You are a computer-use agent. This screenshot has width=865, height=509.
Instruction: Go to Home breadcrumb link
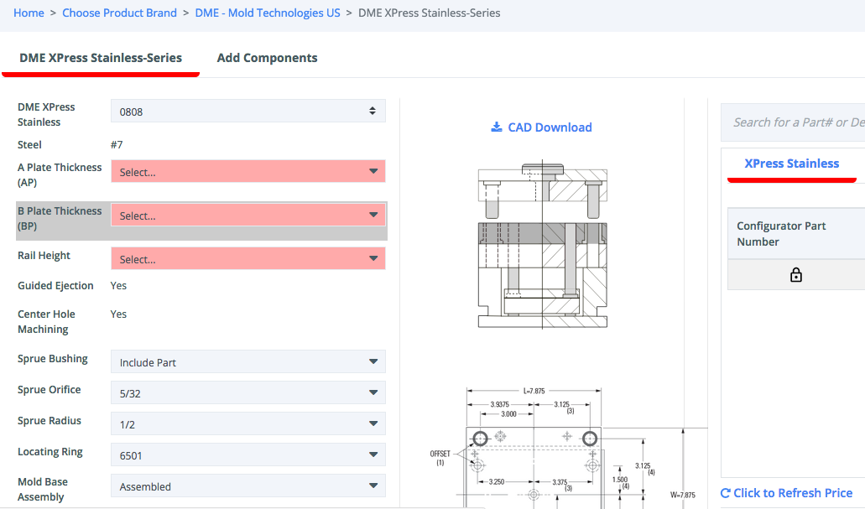click(29, 13)
